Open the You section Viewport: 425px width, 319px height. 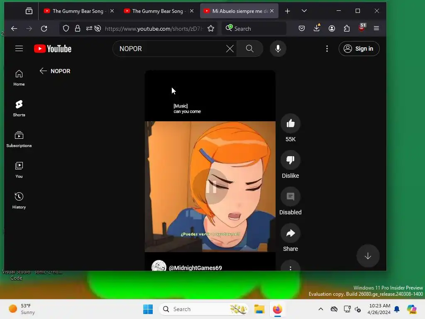click(x=19, y=170)
